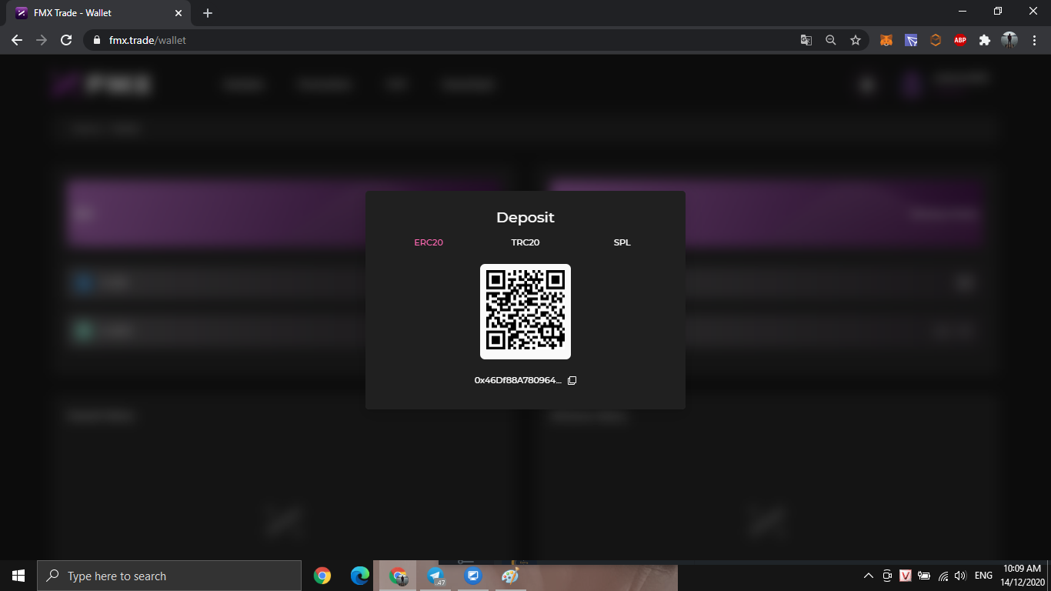This screenshot has height=591, width=1051.
Task: Open Paint from the taskbar
Action: pyautogui.click(x=510, y=576)
